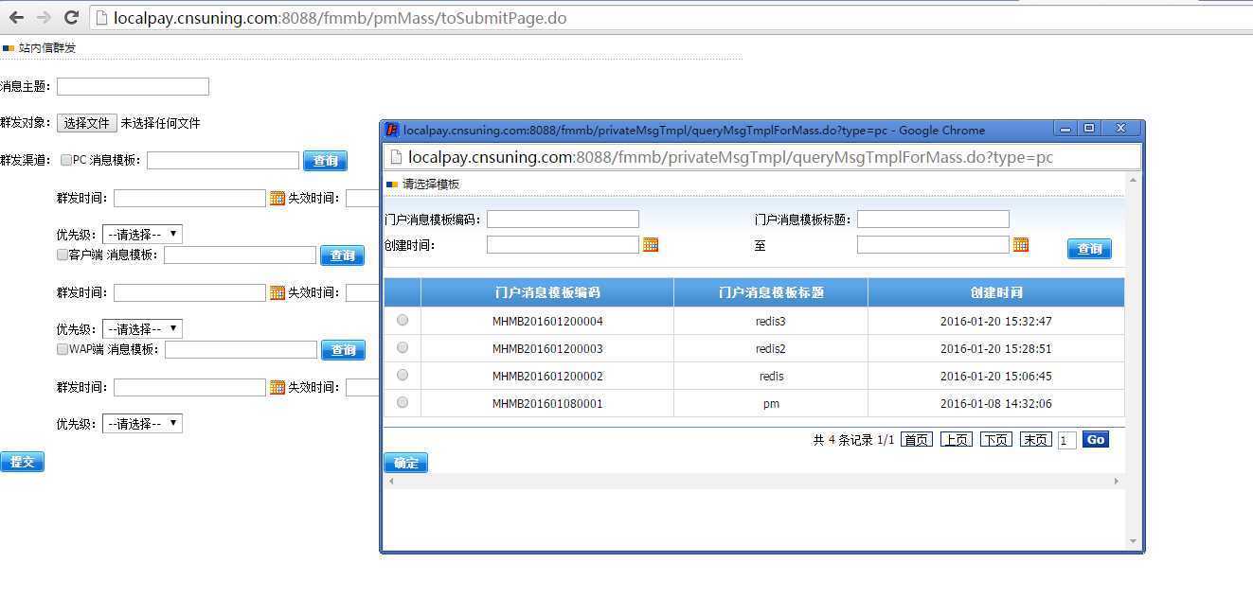Click 客户端 消息模板 input field
1253x598 pixels.
point(240,255)
